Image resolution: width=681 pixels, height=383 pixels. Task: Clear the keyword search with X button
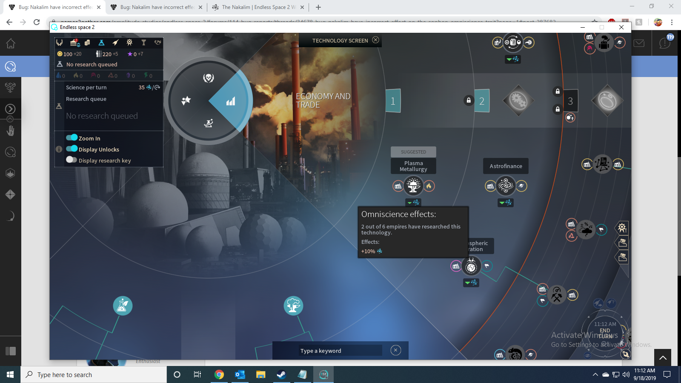395,350
